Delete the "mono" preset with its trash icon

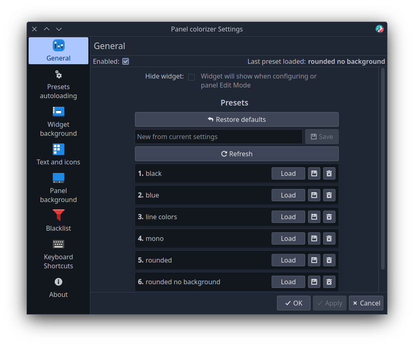tap(329, 238)
